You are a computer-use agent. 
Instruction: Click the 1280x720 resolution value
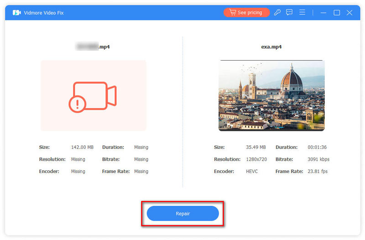[x=256, y=159]
